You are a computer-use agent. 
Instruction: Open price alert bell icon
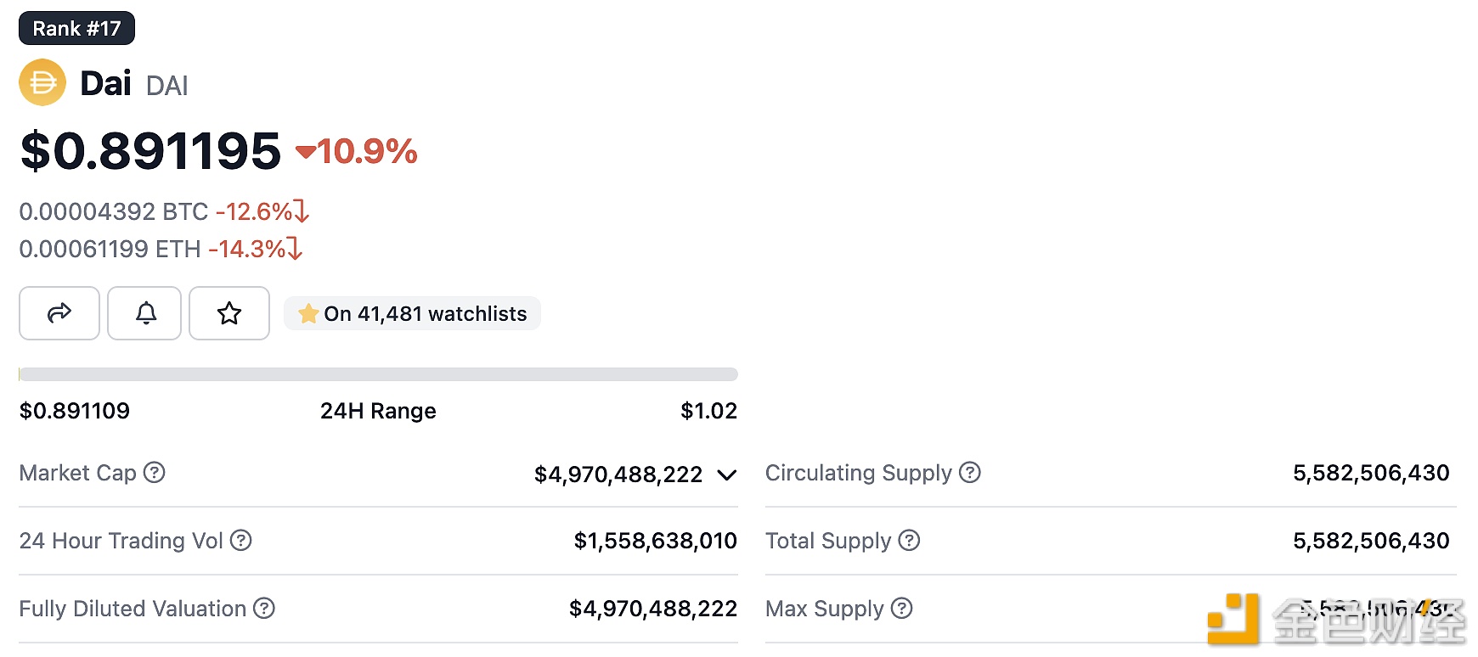(145, 313)
